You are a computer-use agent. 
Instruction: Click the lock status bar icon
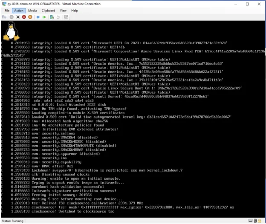pyautogui.click(x=259, y=221)
